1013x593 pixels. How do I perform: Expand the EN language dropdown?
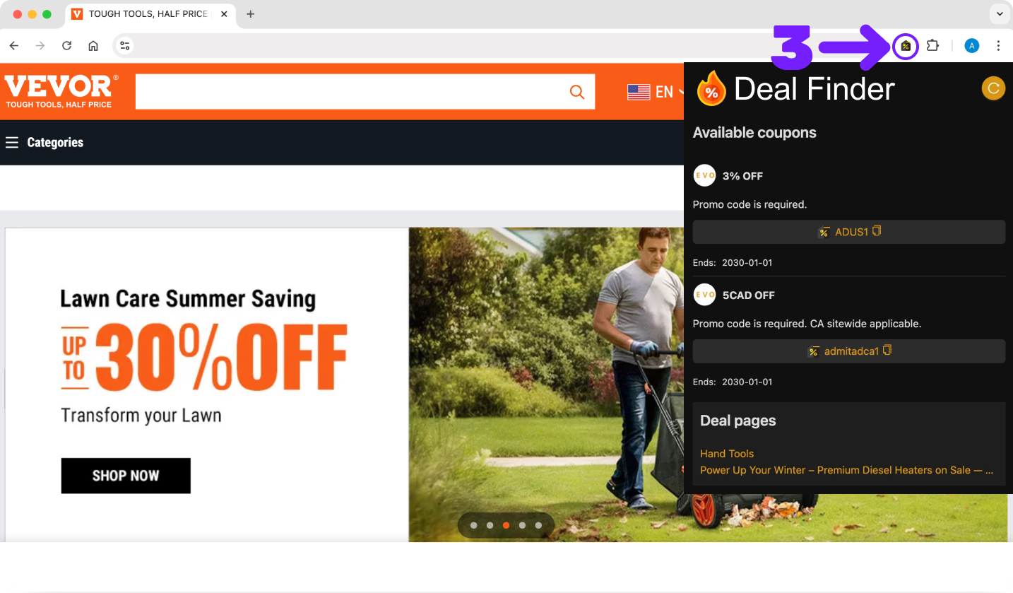point(656,92)
